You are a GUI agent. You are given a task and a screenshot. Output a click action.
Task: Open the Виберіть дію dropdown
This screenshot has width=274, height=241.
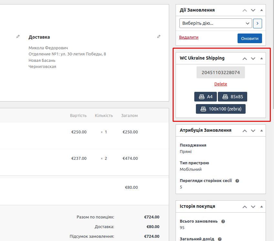[x=216, y=23]
